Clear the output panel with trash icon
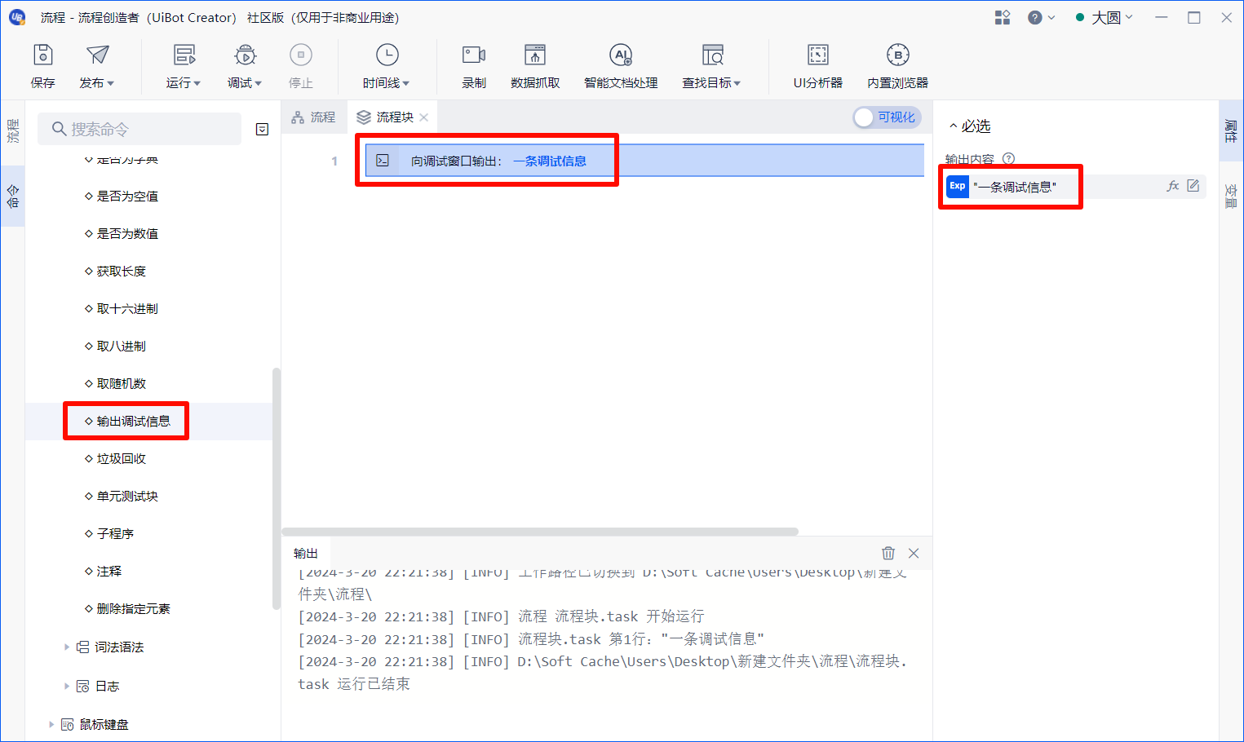 coord(888,553)
